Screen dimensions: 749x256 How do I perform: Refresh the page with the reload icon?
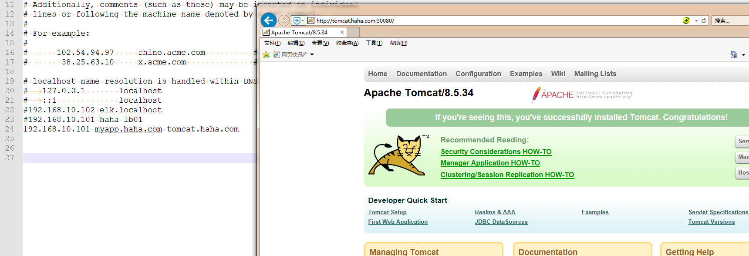point(704,20)
